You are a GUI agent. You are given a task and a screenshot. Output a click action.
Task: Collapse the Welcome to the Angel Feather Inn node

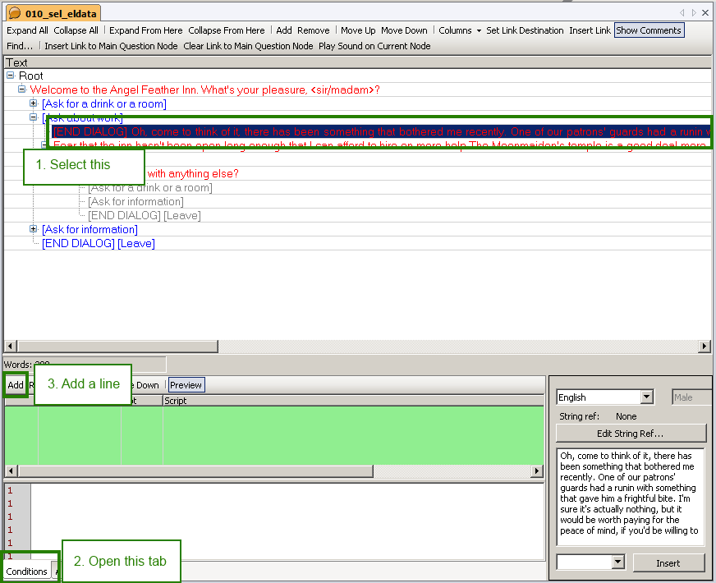tap(22, 89)
